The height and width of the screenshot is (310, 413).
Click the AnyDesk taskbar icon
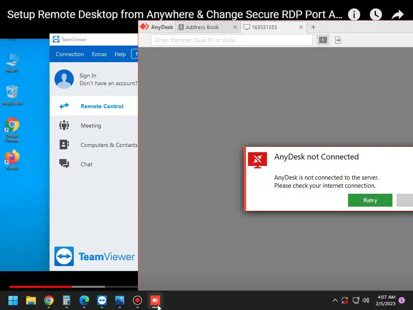point(155,300)
